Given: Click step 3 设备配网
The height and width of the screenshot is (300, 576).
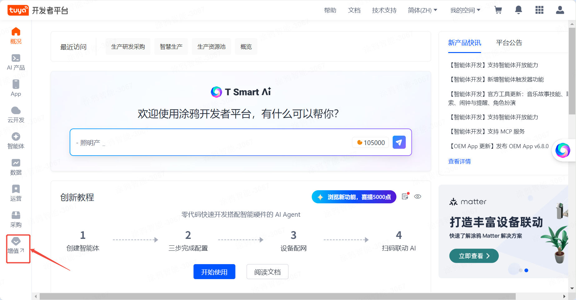Looking at the screenshot, I should [x=294, y=241].
